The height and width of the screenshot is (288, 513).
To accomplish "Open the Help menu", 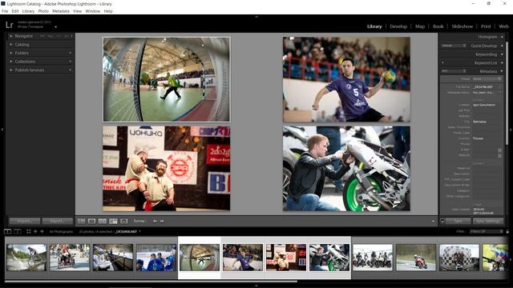I will [108, 11].
